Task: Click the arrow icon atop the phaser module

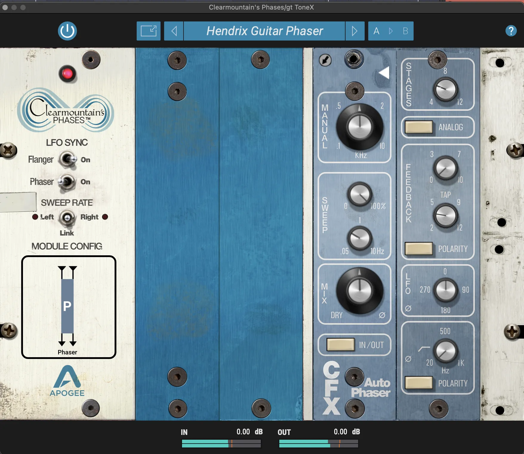Action: [x=325, y=60]
